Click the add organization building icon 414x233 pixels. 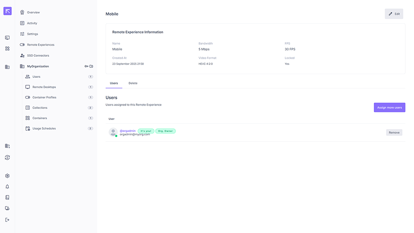tap(7, 146)
